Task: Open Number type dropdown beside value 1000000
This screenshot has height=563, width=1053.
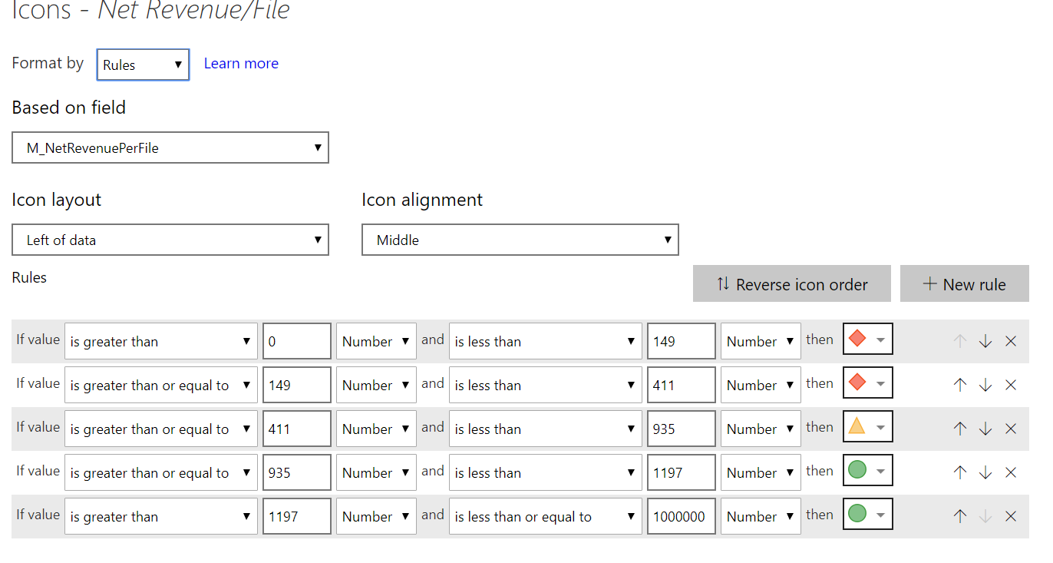Action: [x=761, y=516]
